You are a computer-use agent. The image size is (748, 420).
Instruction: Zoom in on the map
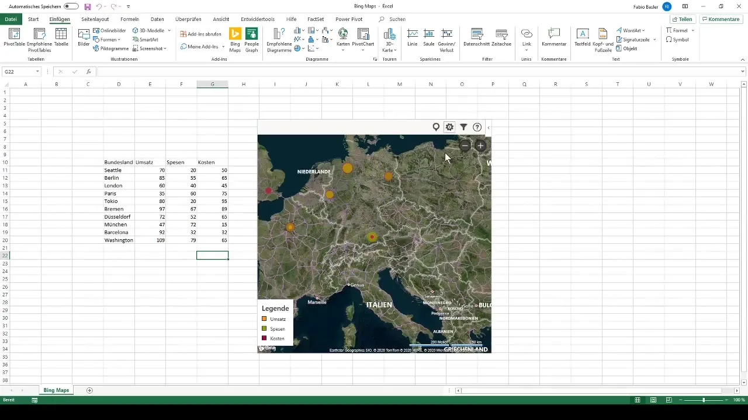(480, 146)
